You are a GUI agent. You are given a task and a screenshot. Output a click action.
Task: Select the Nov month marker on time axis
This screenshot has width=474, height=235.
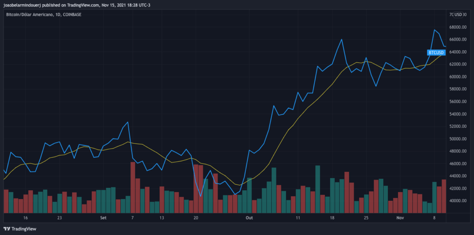pyautogui.click(x=400, y=217)
